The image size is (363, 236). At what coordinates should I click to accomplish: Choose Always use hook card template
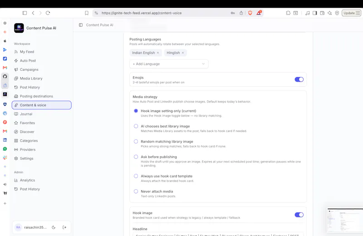click(x=136, y=176)
